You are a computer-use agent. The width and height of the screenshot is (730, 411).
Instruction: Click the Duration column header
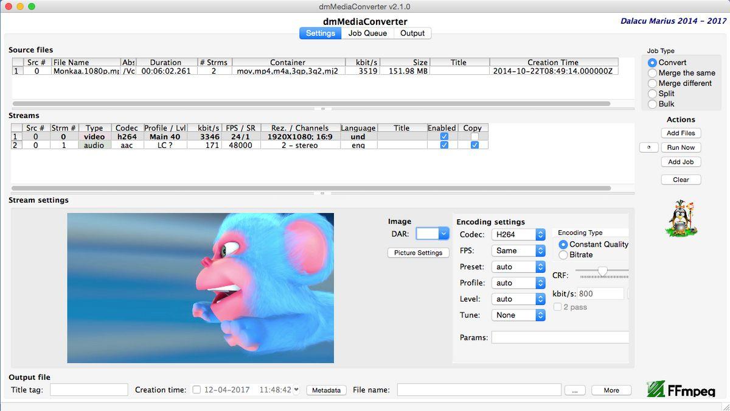coord(165,62)
